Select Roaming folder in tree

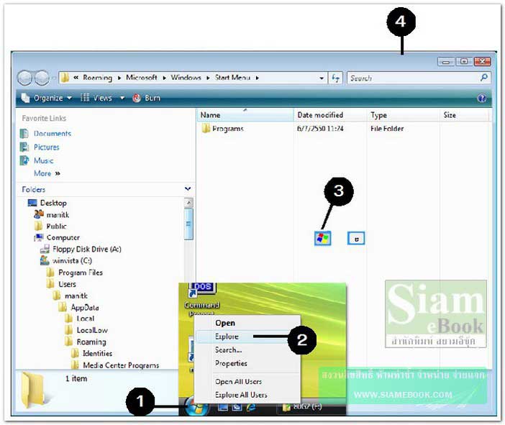coord(91,342)
